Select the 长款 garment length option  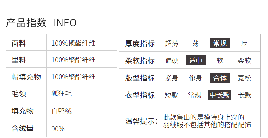click(245, 95)
